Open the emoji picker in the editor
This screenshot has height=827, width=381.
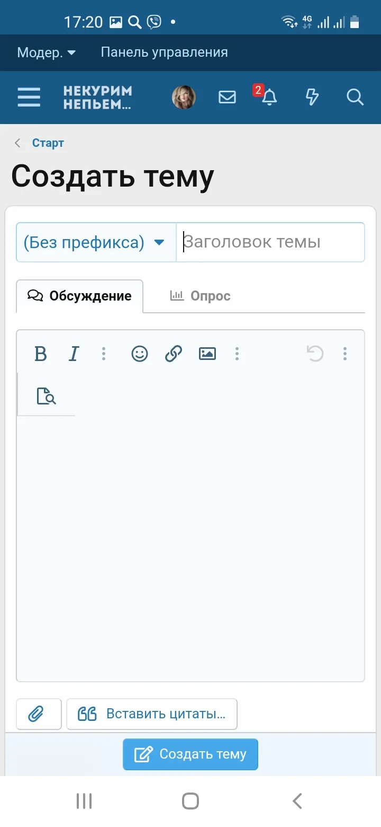(x=139, y=354)
